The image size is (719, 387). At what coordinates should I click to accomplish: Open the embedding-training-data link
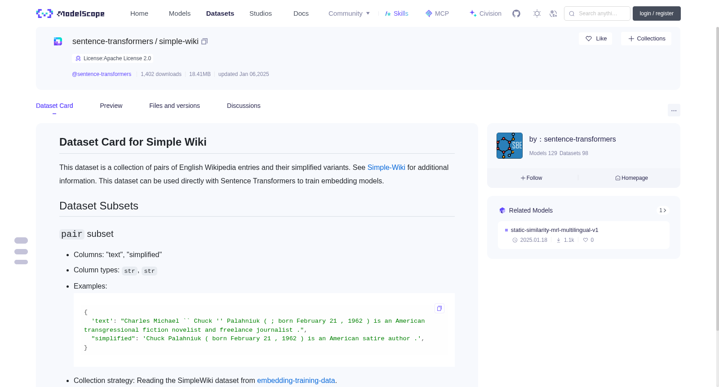[x=296, y=380]
